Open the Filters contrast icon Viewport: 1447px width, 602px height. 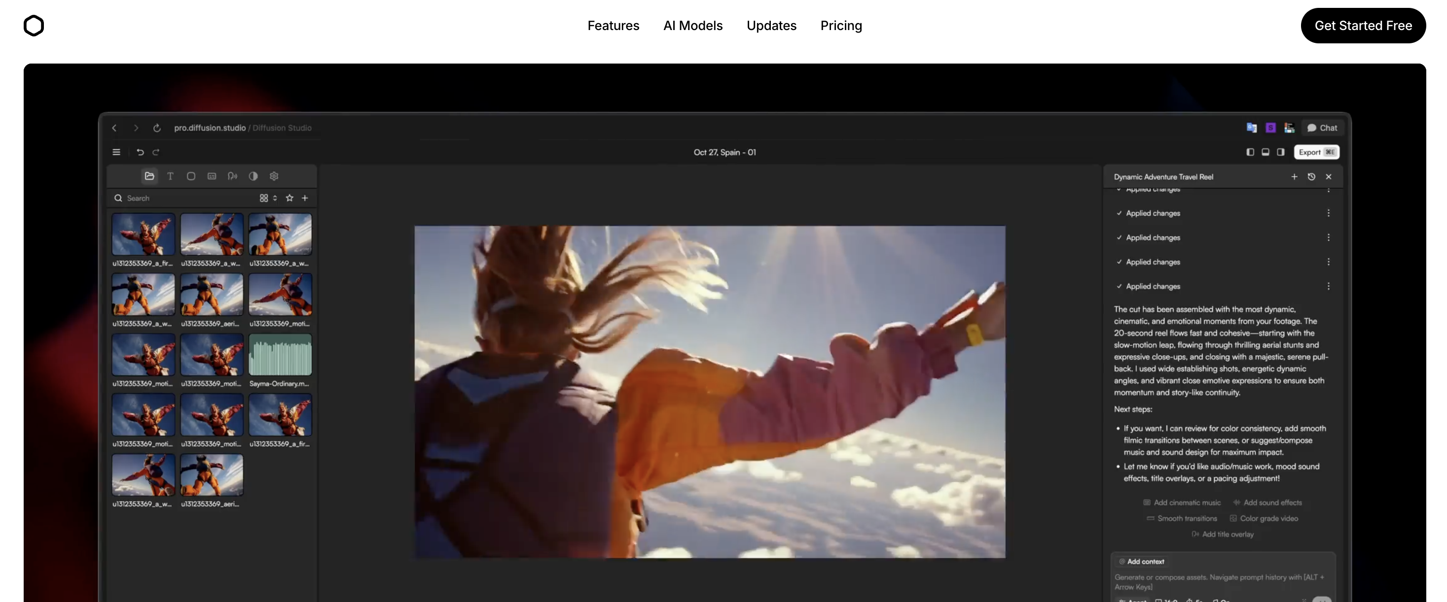tap(253, 176)
